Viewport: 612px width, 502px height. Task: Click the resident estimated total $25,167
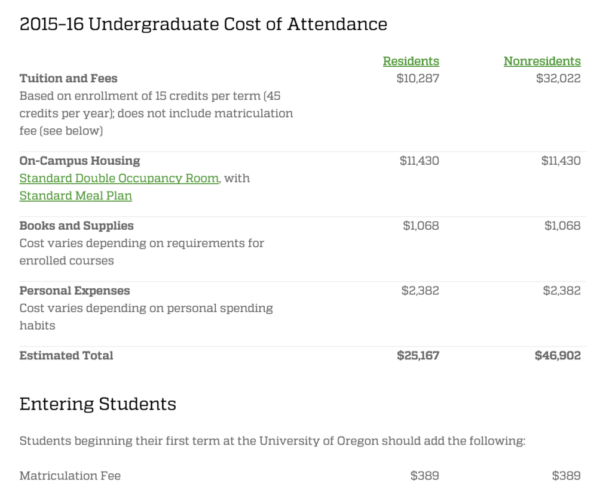click(x=418, y=355)
